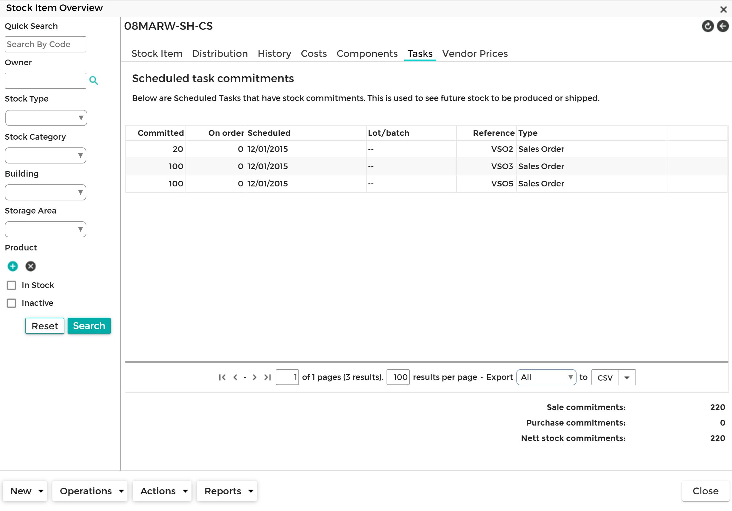The height and width of the screenshot is (511, 732).
Task: Go to the last page of results
Action: point(267,377)
